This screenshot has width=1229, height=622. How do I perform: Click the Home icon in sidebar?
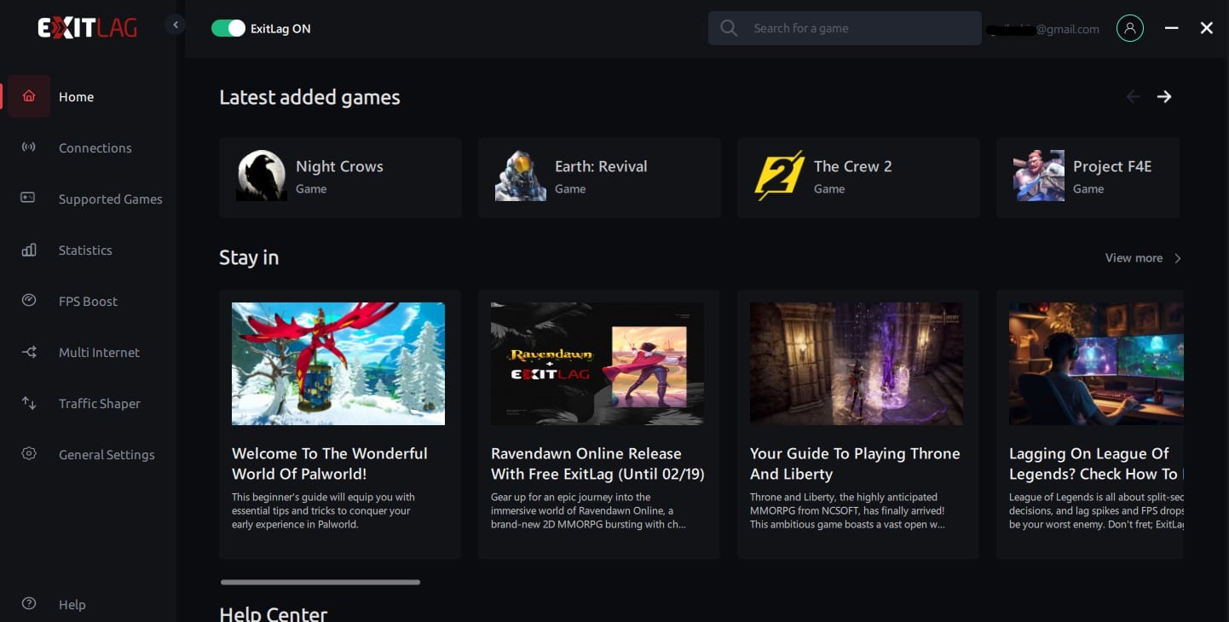coord(29,96)
